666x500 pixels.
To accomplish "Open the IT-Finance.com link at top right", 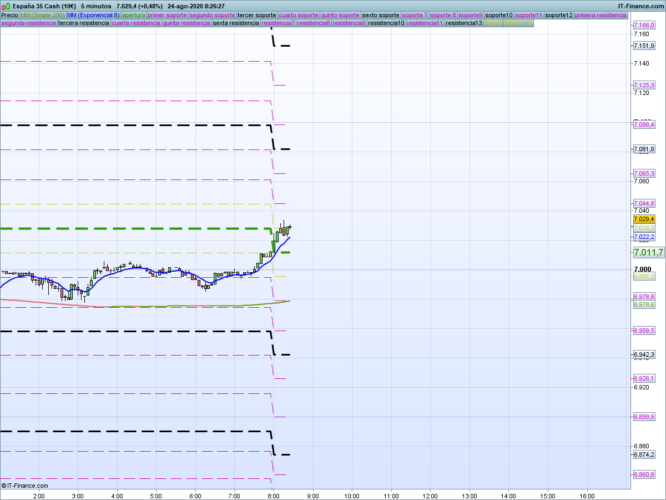I will tap(641, 6).
